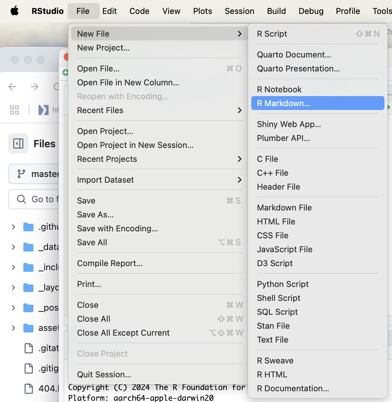Viewport: 392px width, 402px height.
Task: Open the Code menu
Action: [x=140, y=11]
